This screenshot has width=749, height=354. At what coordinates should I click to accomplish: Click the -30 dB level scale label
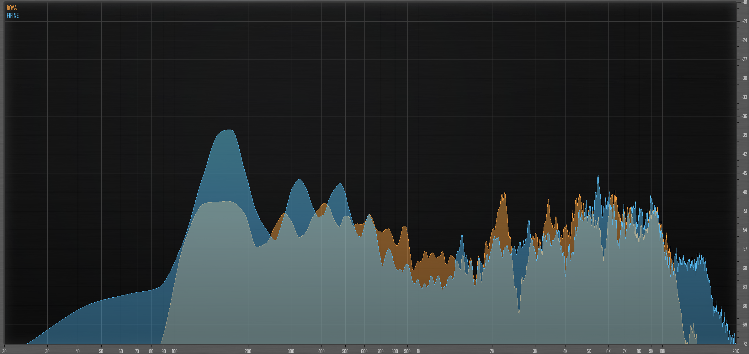[x=744, y=78]
